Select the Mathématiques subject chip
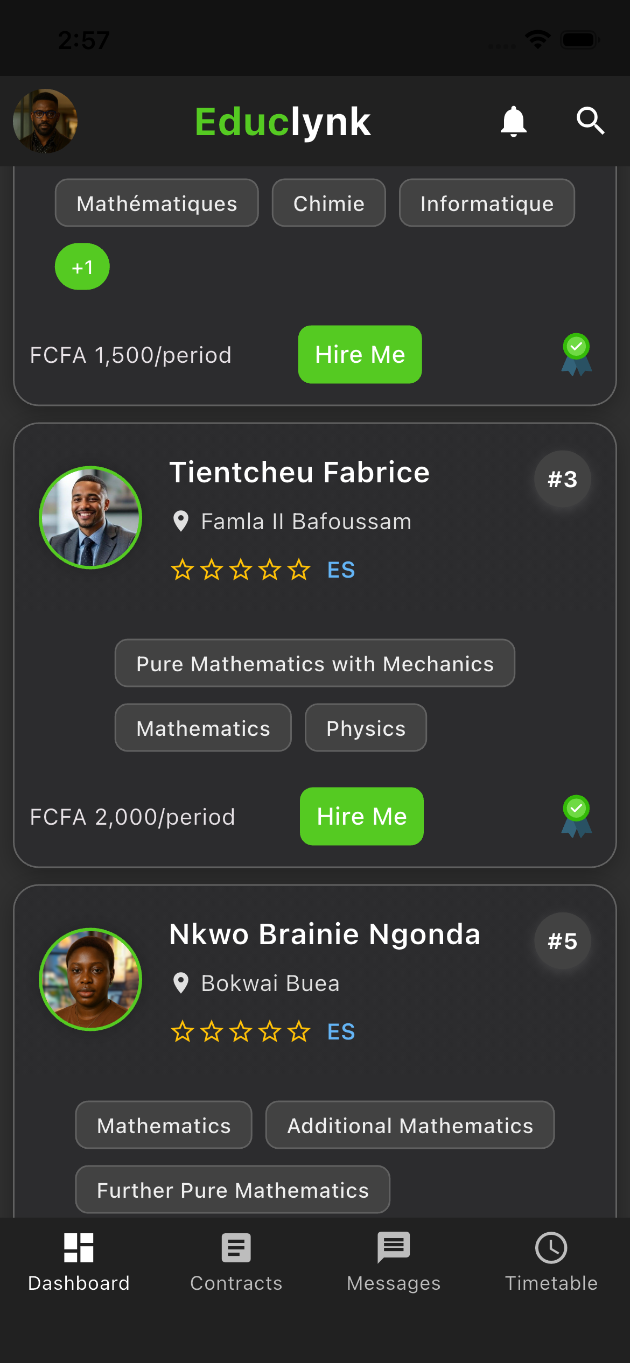The height and width of the screenshot is (1363, 630). pos(157,203)
